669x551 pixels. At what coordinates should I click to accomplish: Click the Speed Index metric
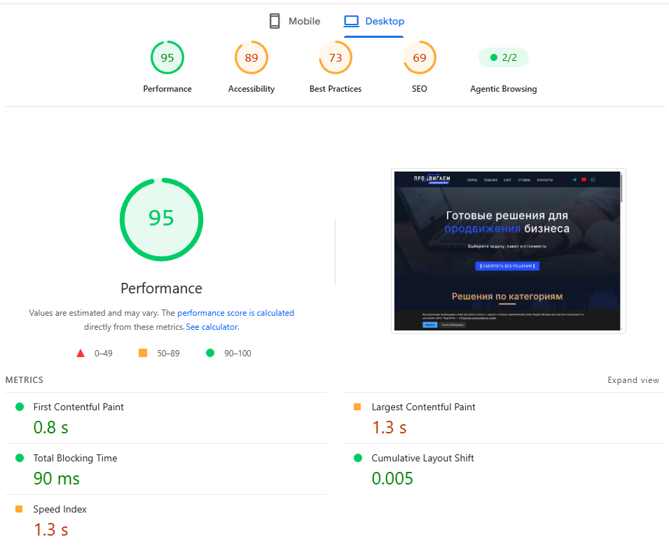click(x=60, y=509)
